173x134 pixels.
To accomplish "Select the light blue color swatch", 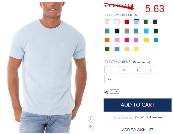I will [136, 22].
